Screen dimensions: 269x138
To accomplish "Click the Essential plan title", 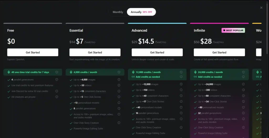I will coord(76,31).
